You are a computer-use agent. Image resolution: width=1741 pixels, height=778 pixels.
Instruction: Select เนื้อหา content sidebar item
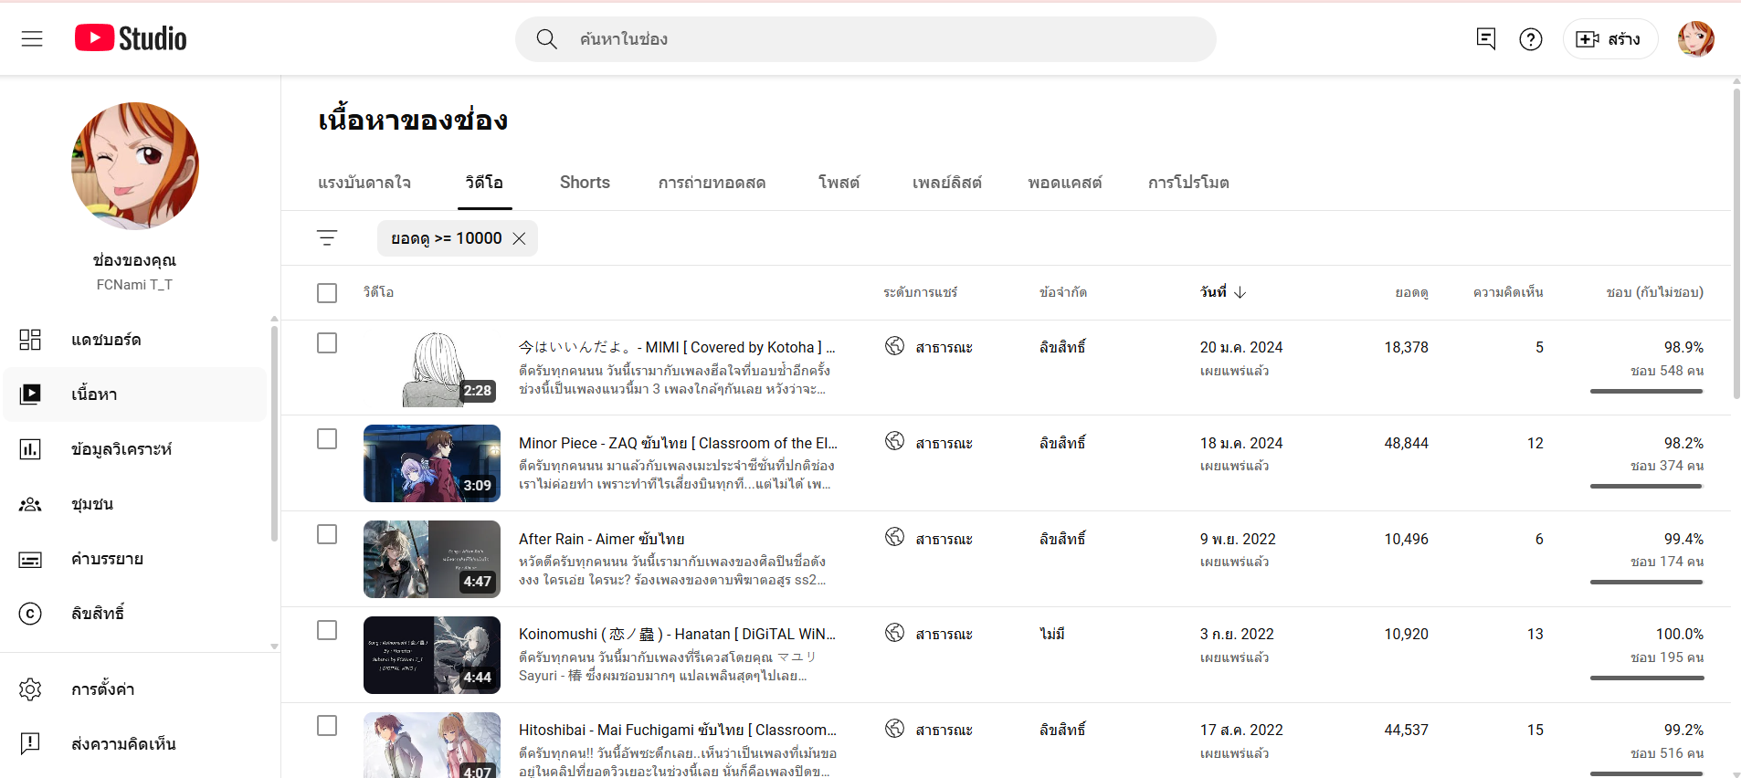[x=135, y=394]
